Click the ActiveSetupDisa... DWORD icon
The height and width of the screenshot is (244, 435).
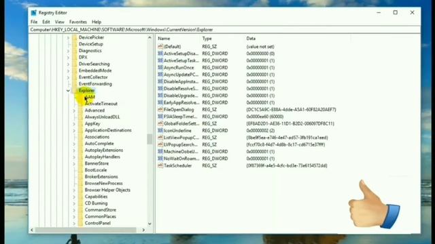coord(160,54)
